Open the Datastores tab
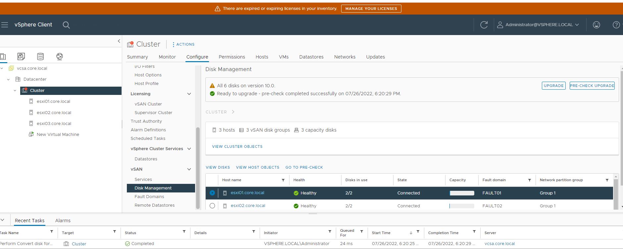Screen dimensions: 623x249 [311, 57]
